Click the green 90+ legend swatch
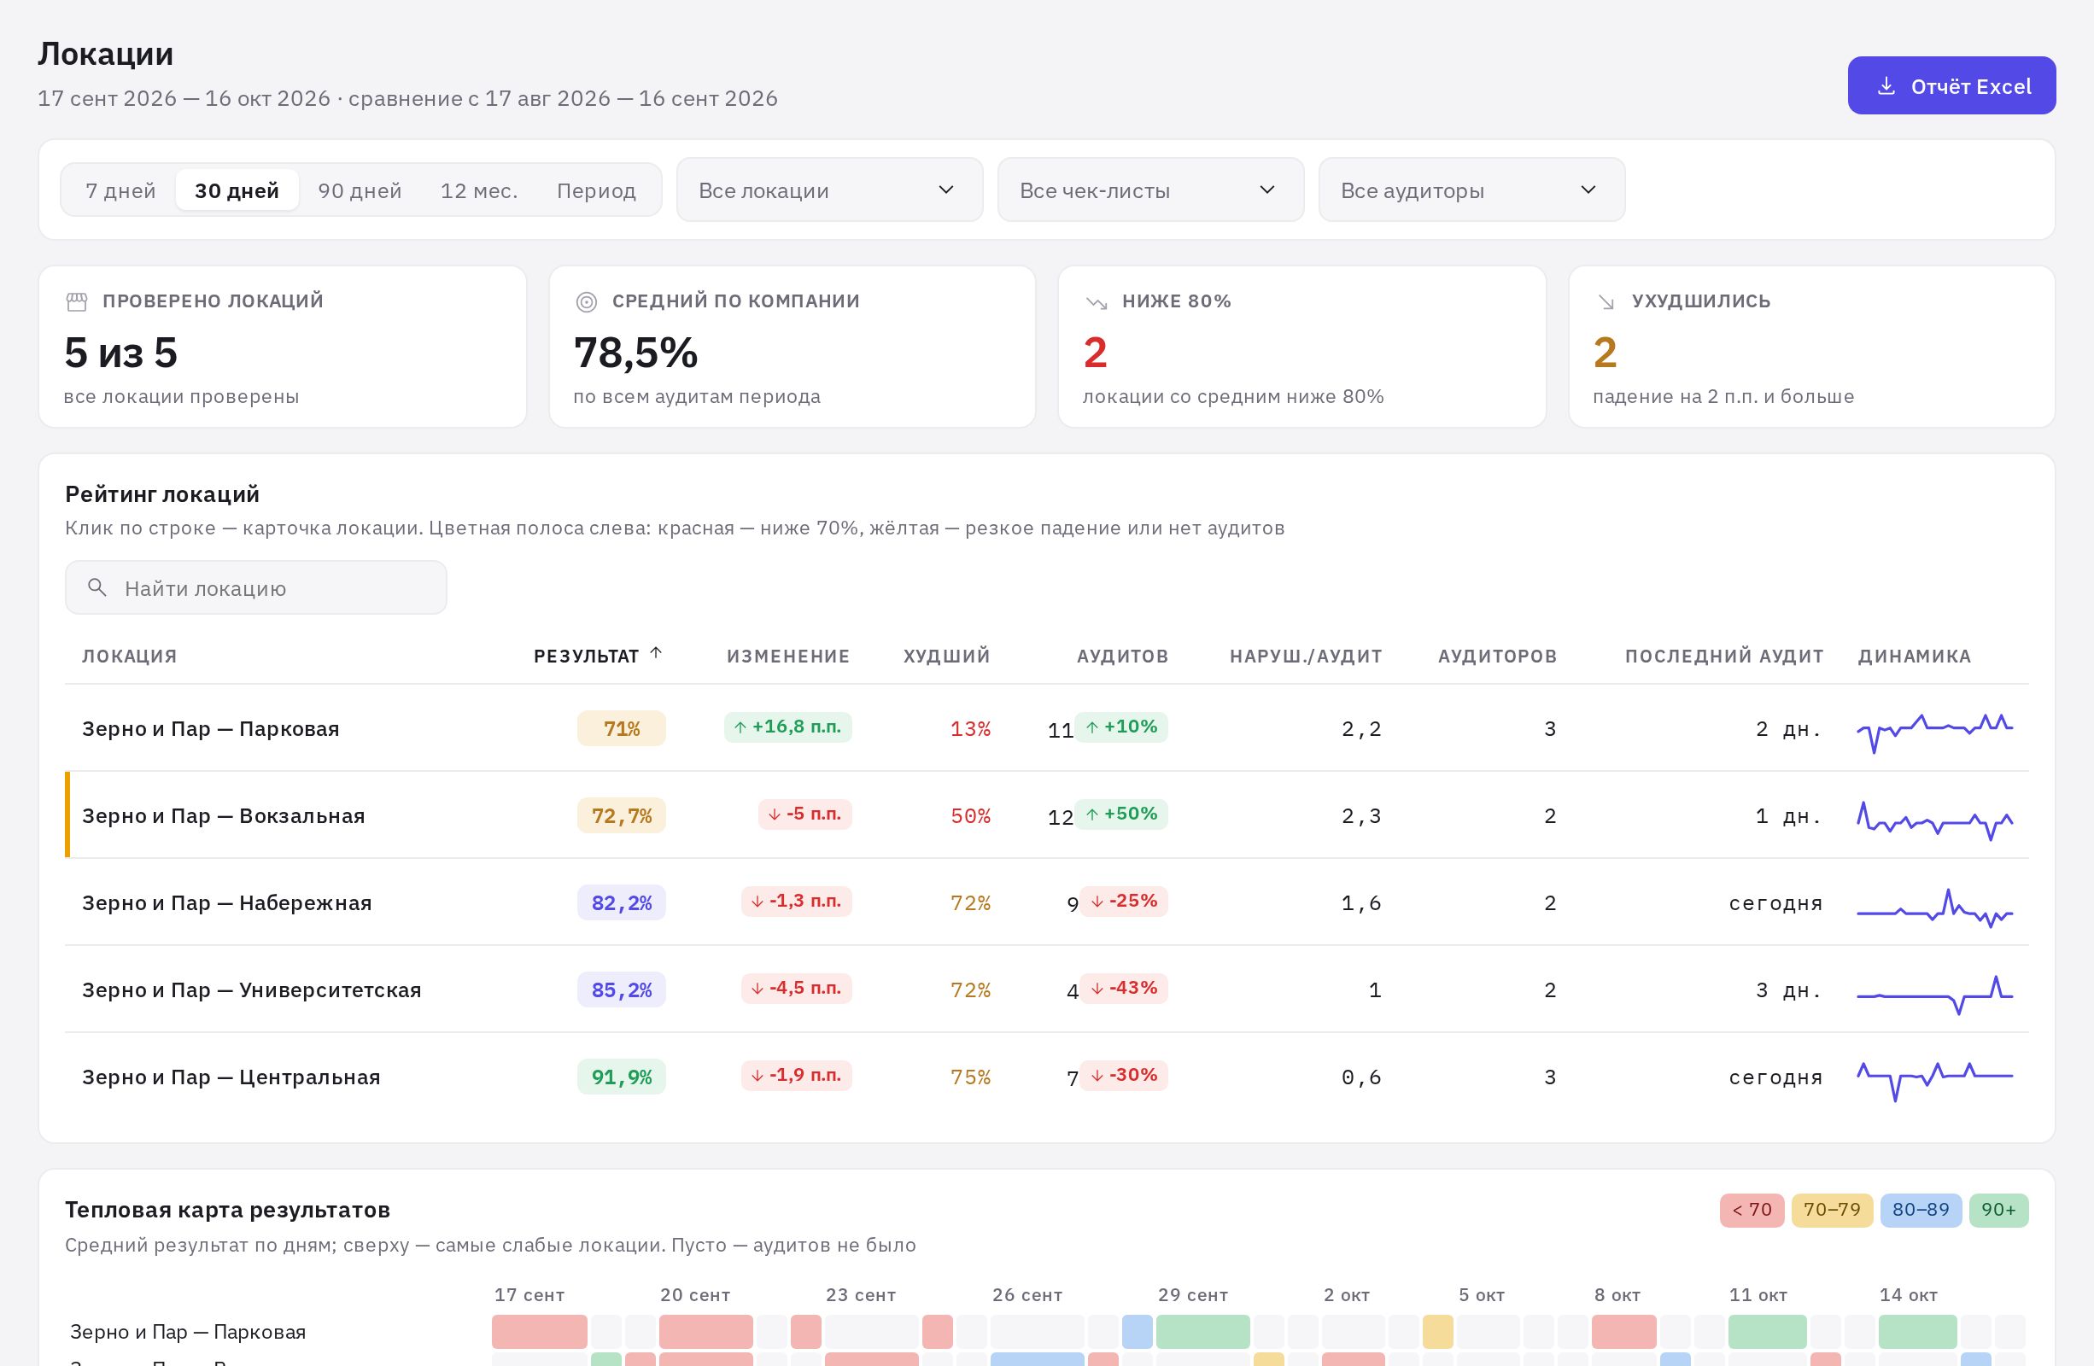The image size is (2094, 1366). click(x=1998, y=1210)
